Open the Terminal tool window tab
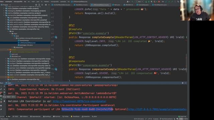The height and width of the screenshot is (120, 214). point(57,116)
